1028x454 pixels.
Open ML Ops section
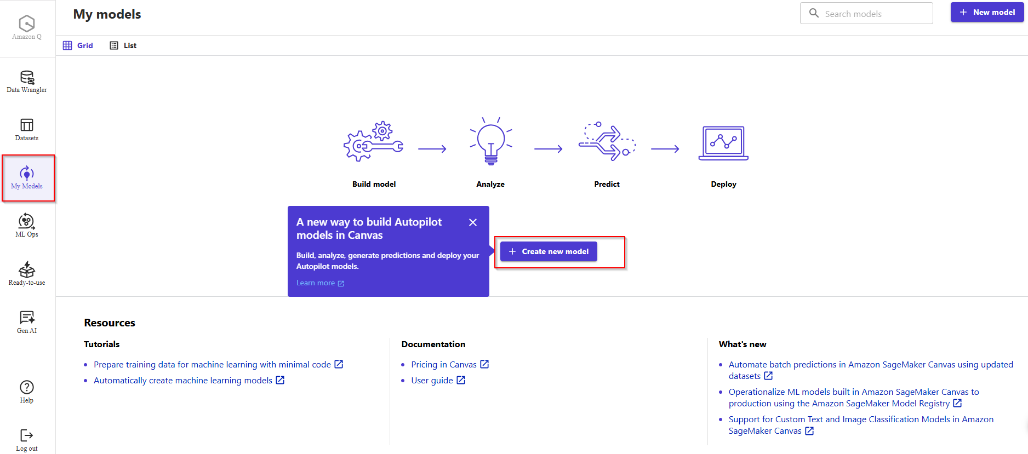pyautogui.click(x=27, y=226)
